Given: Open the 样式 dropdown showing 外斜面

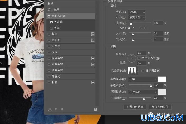Looking at the screenshot, I should click(x=137, y=12).
